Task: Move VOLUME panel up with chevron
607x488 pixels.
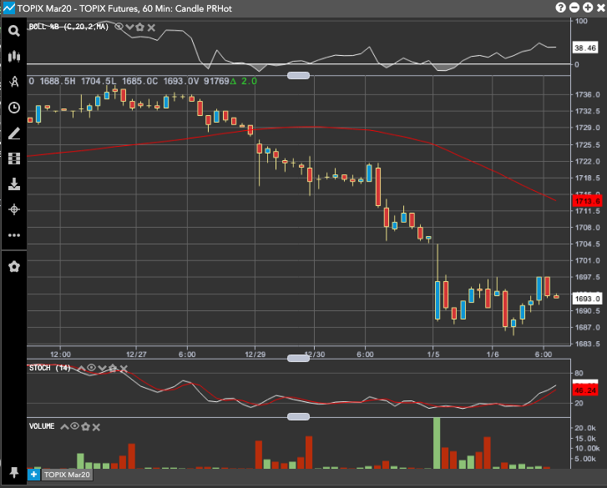Action: (x=64, y=427)
